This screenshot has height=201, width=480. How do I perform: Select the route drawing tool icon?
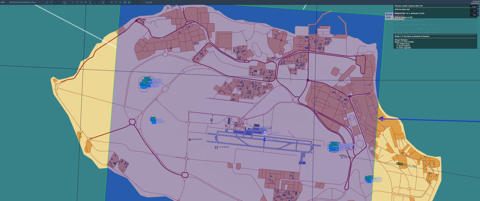point(47,2)
